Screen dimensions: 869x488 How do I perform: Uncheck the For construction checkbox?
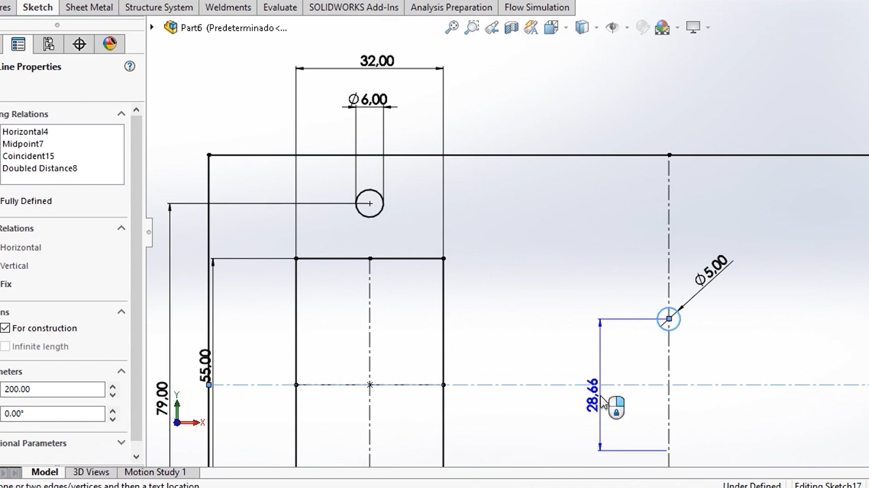point(5,328)
